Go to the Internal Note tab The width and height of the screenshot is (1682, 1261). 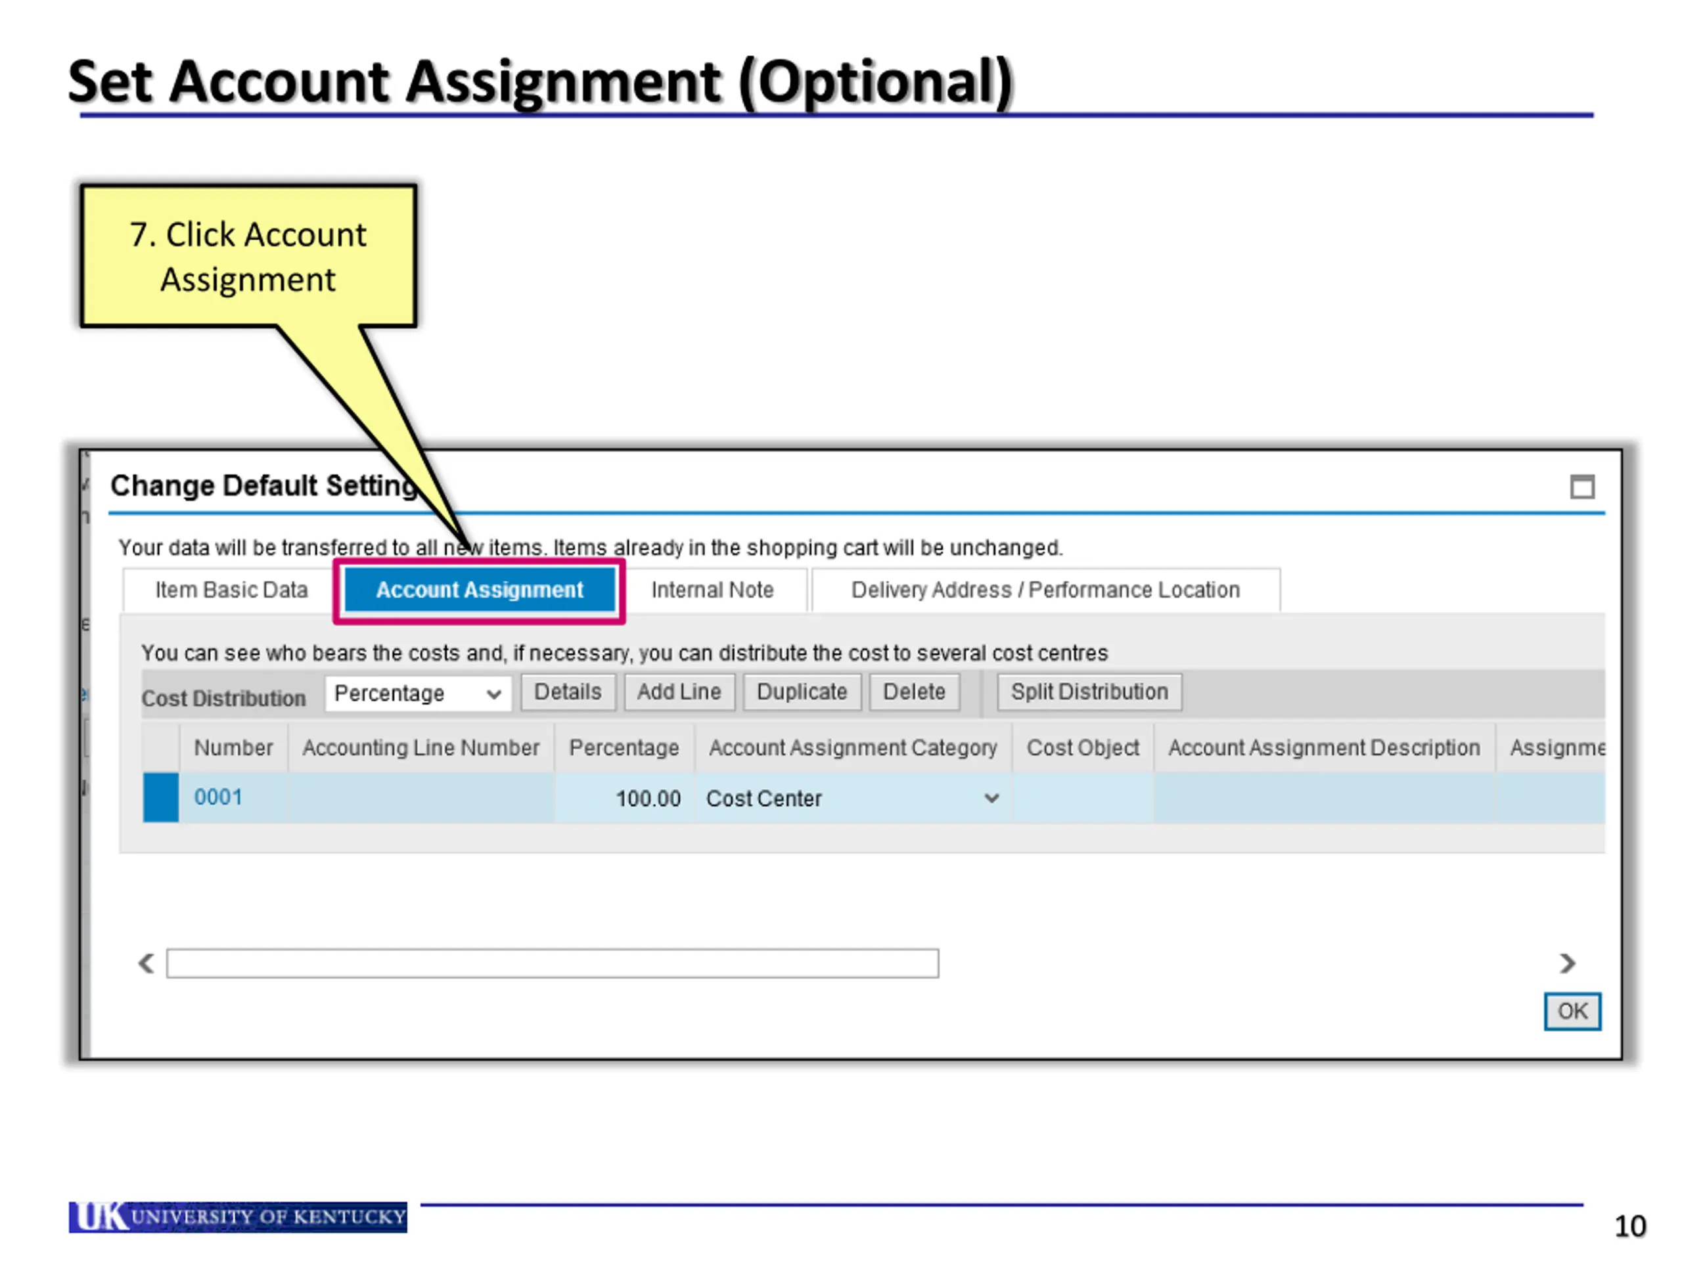point(712,590)
